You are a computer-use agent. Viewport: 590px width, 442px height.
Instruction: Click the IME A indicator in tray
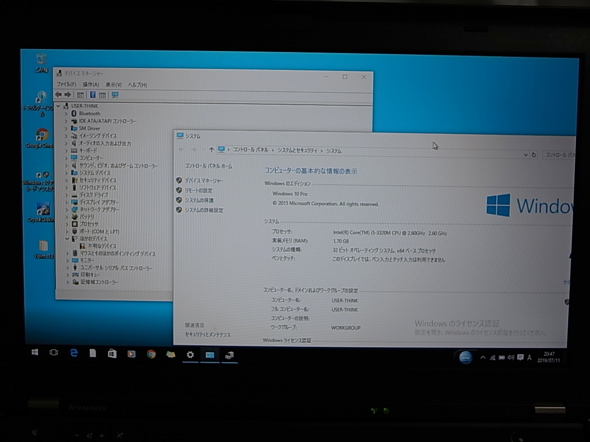530,358
